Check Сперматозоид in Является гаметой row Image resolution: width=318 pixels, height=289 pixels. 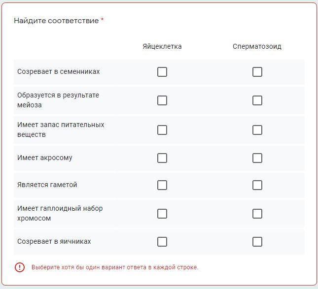257,185
